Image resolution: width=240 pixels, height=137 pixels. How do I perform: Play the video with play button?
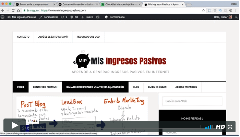click(x=15, y=125)
